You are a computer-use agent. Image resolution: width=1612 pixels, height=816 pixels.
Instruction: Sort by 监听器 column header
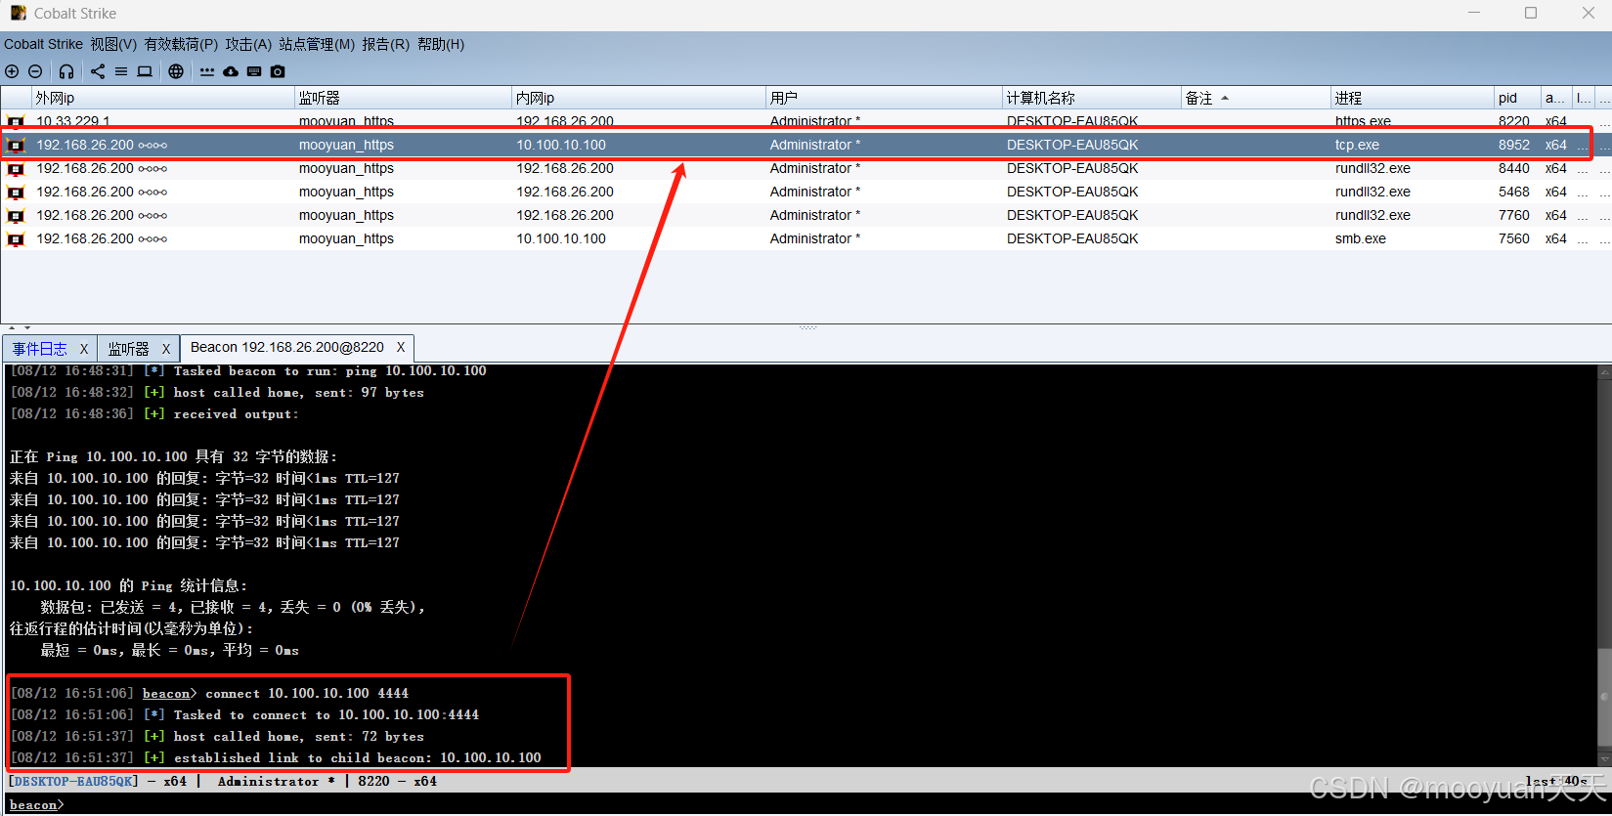tap(403, 98)
